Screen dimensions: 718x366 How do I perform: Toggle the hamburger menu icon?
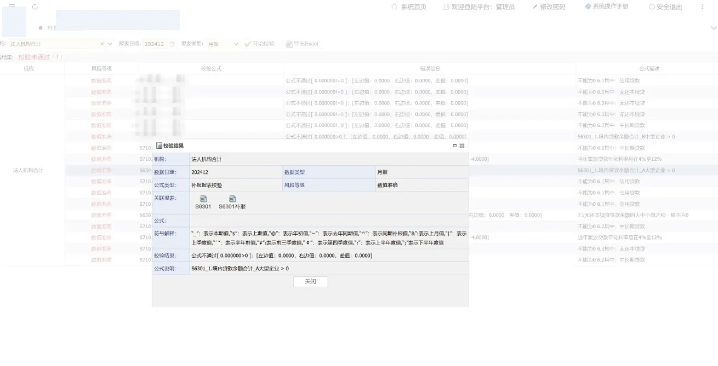pyautogui.click(x=12, y=6)
